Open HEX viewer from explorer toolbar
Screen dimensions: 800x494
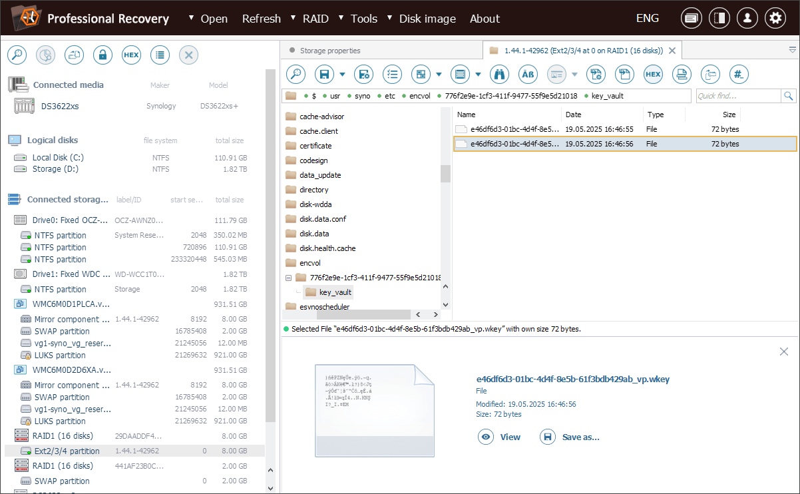[653, 74]
